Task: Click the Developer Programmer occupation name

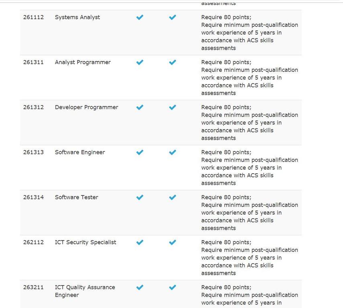Action: coord(86,107)
